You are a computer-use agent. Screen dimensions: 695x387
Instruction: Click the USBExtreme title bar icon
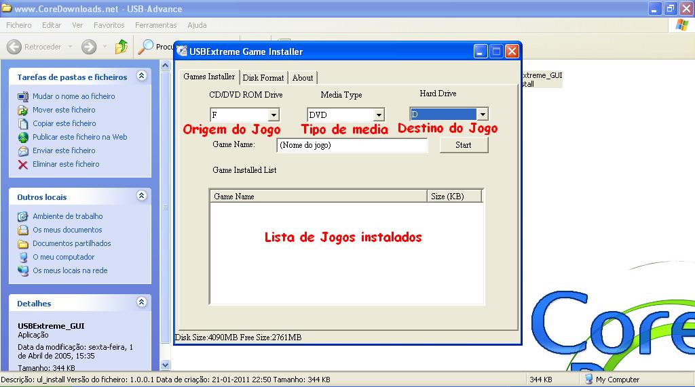click(182, 51)
